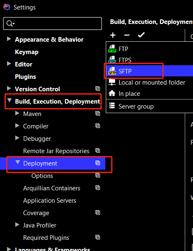This screenshot has width=193, height=251.
Task: Expand the Appearance & Behavior section
Action: (x=9, y=39)
